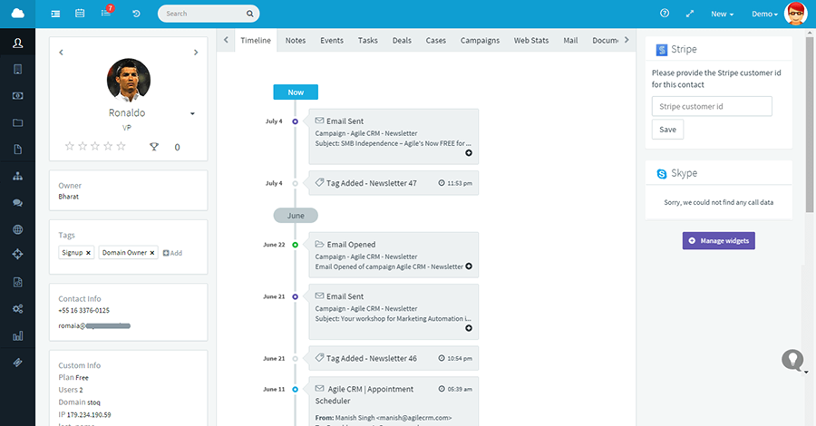
Task: Expand the Demo account dropdown
Action: 764,14
